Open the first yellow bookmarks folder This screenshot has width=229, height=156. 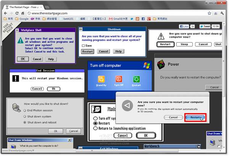pyautogui.click(x=8, y=19)
